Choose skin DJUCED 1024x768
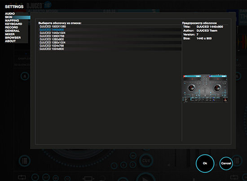 (x=110, y=46)
